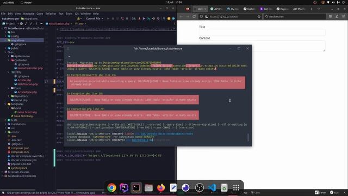The width and height of the screenshot is (348, 196).
Task: Open the search everywhere magnifier in PhpStorm
Action: pyautogui.click(x=164, y=19)
